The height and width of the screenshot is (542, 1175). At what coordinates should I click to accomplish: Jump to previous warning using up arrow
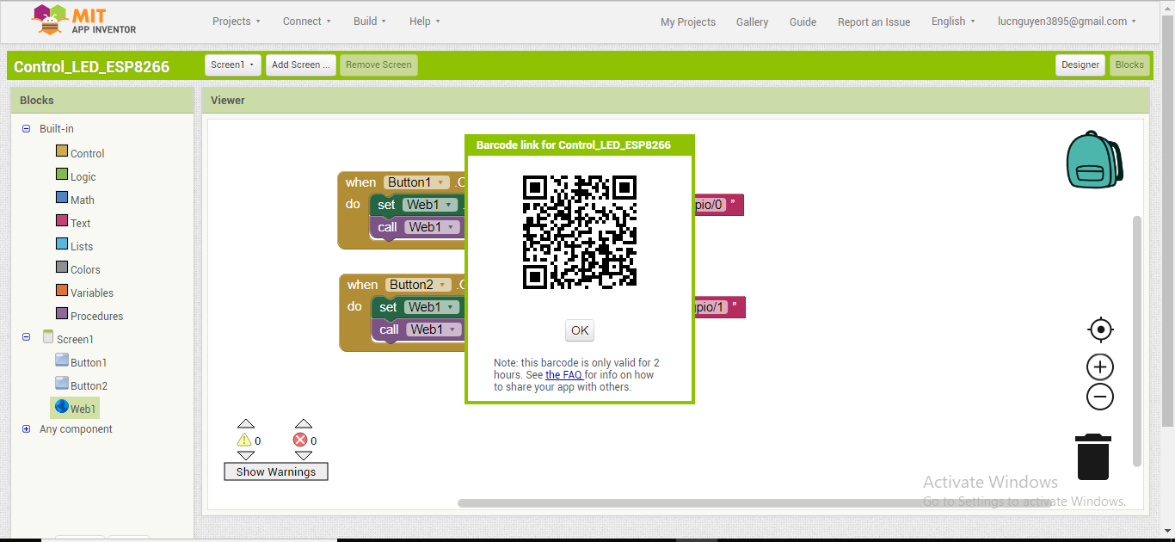point(246,423)
